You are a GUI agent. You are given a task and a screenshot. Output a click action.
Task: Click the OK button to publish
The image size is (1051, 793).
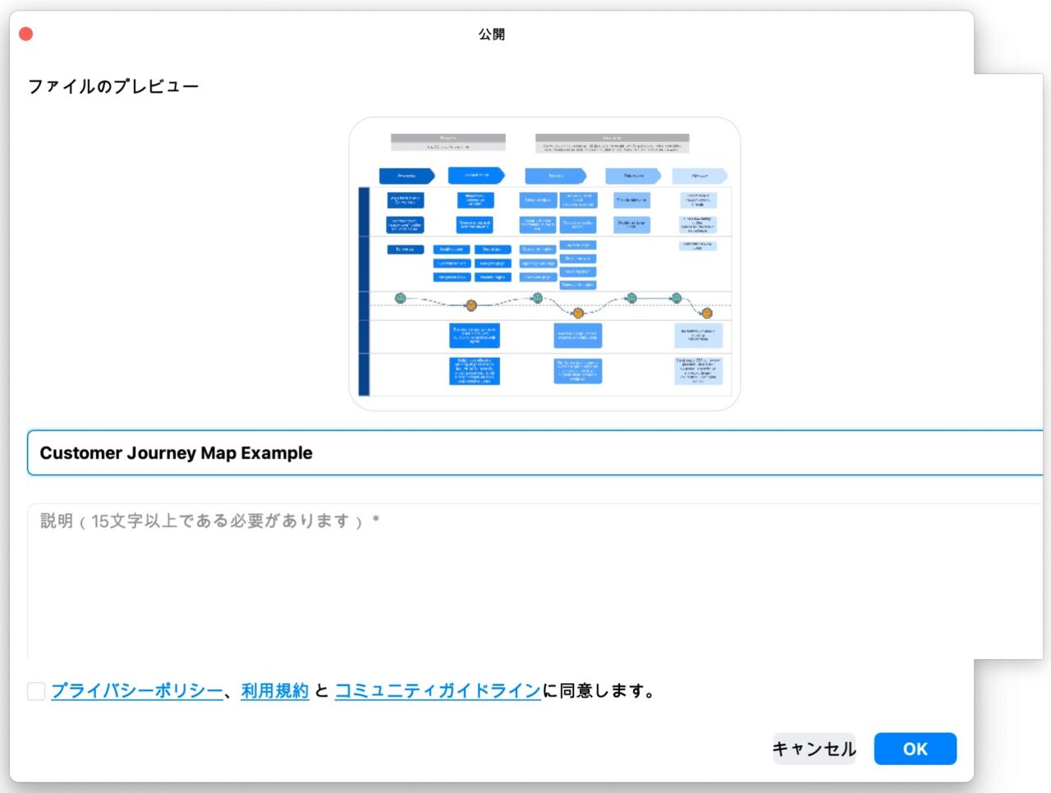point(915,749)
